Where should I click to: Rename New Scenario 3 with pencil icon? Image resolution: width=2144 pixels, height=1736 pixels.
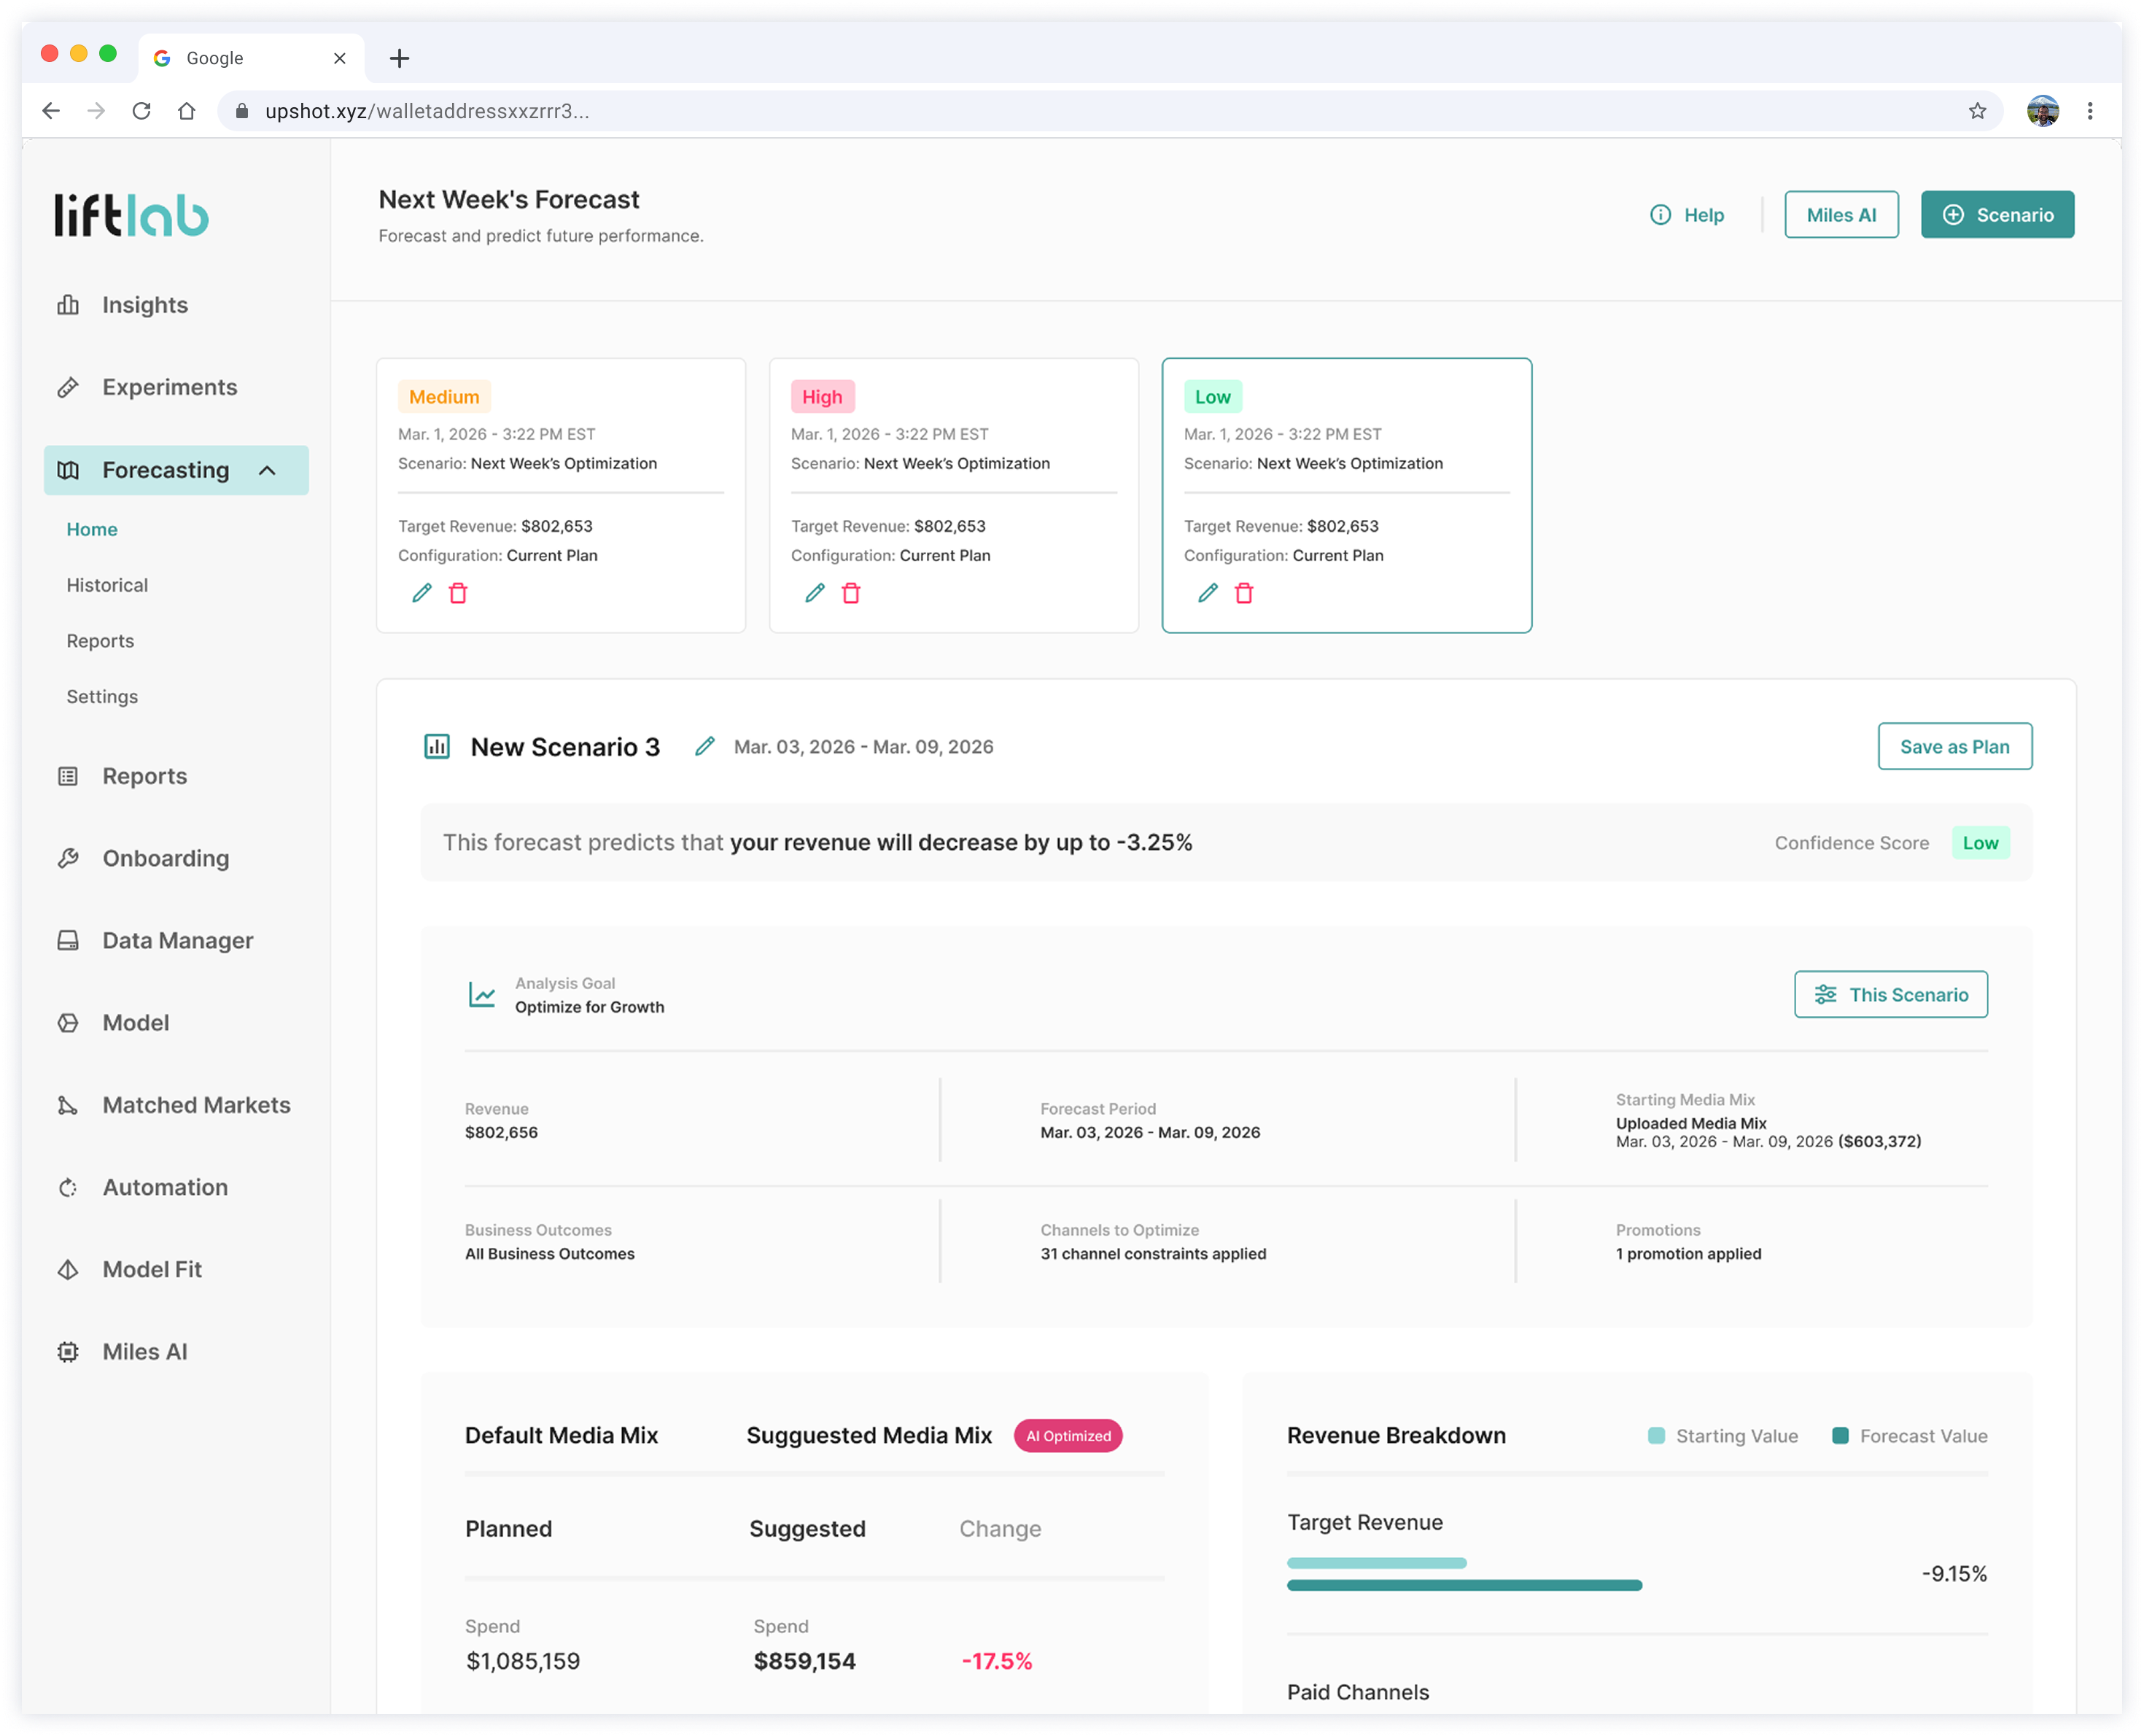click(x=704, y=746)
